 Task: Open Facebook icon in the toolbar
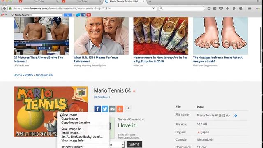click(x=83, y=15)
